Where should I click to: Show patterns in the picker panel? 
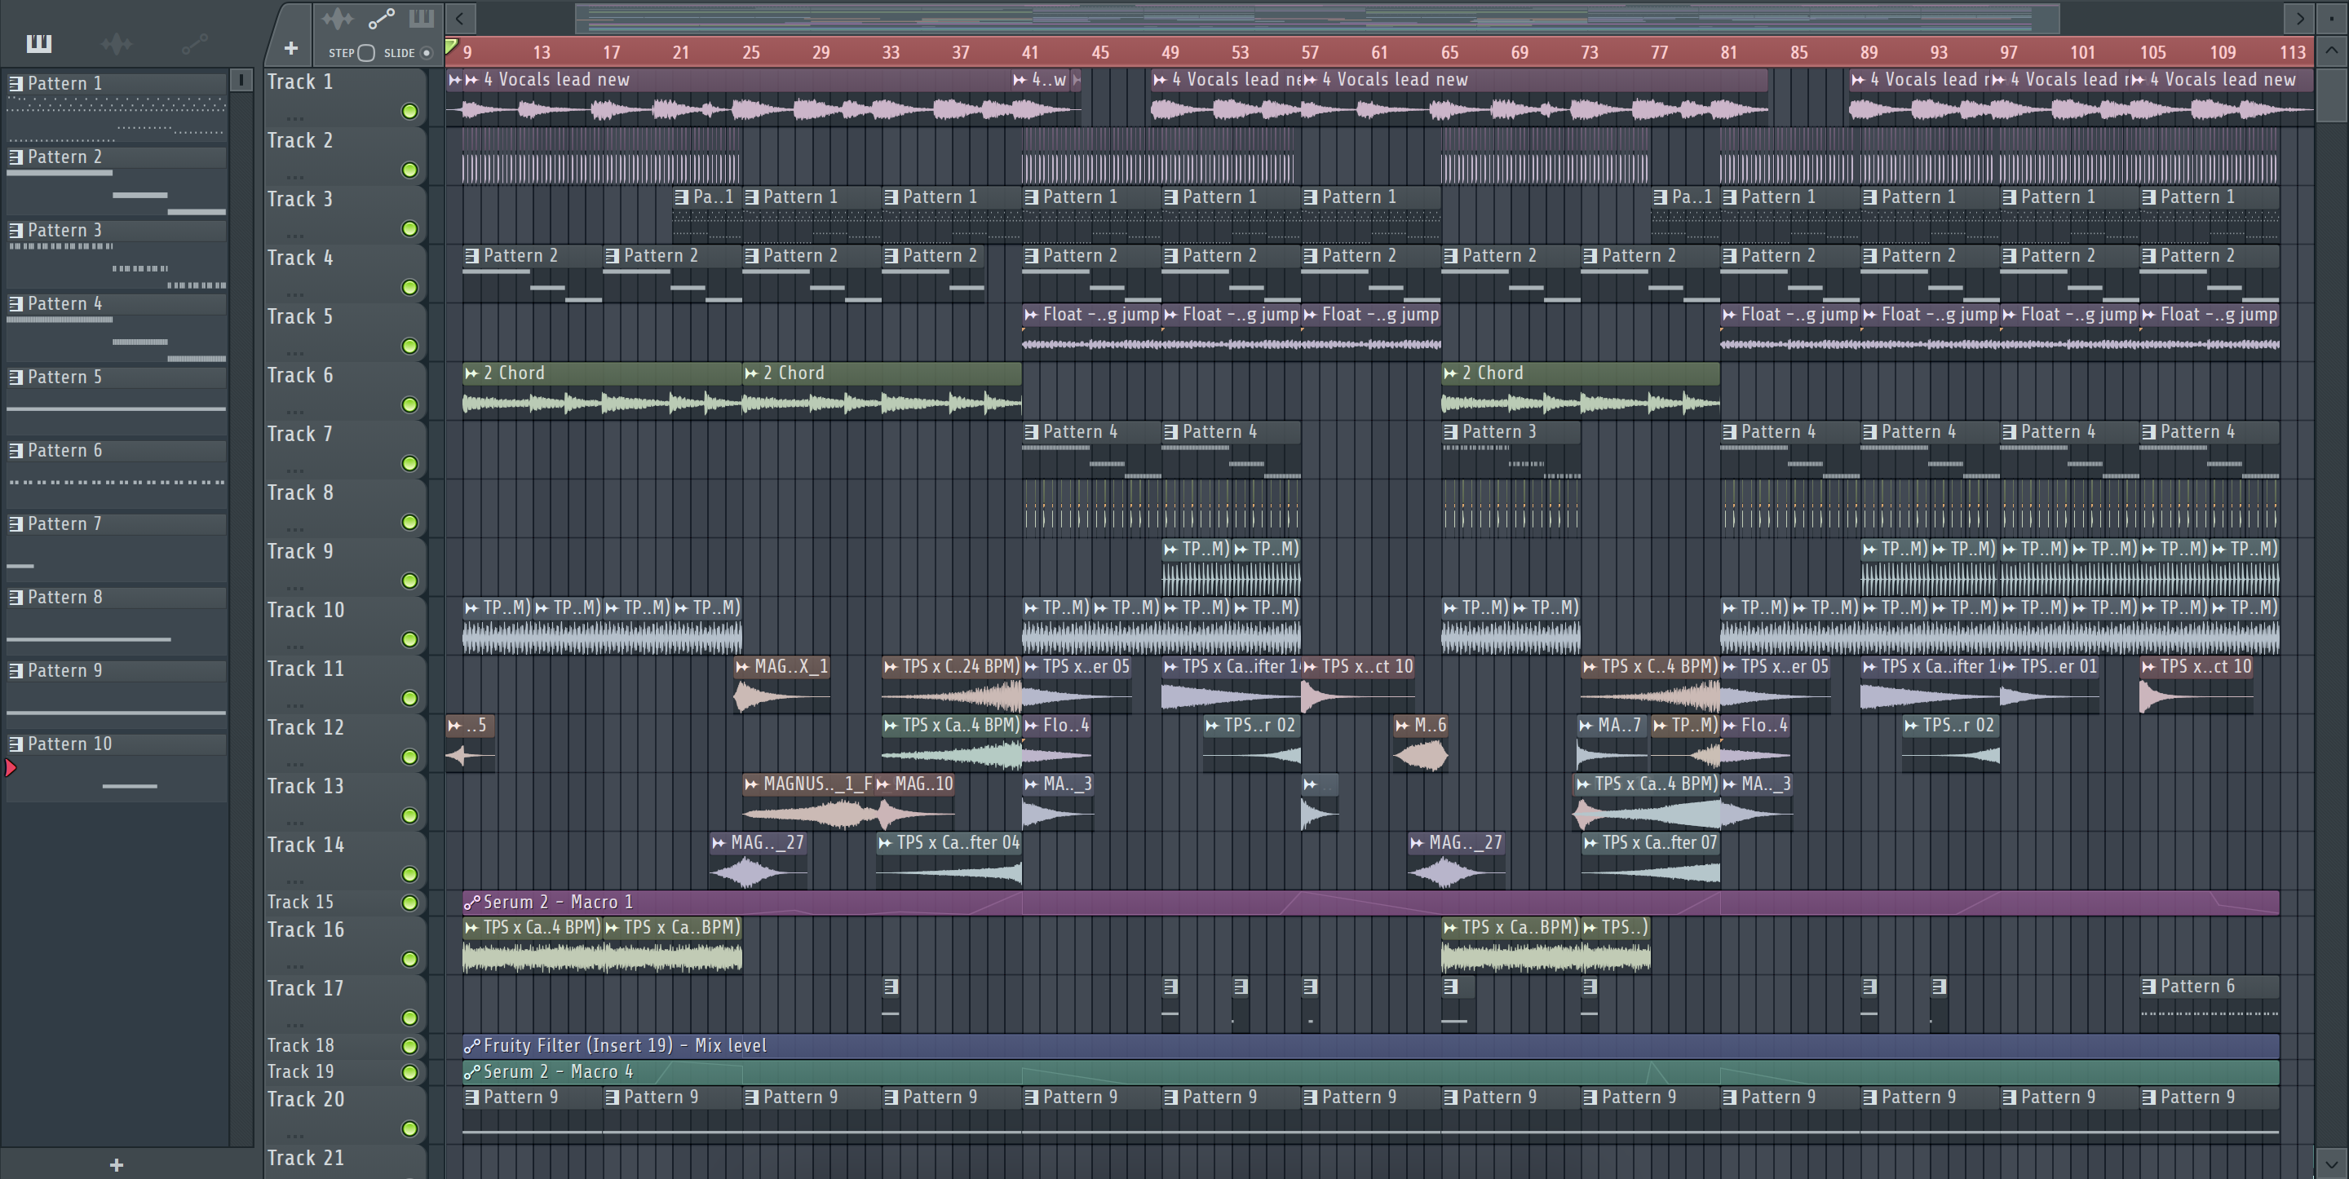tap(38, 43)
